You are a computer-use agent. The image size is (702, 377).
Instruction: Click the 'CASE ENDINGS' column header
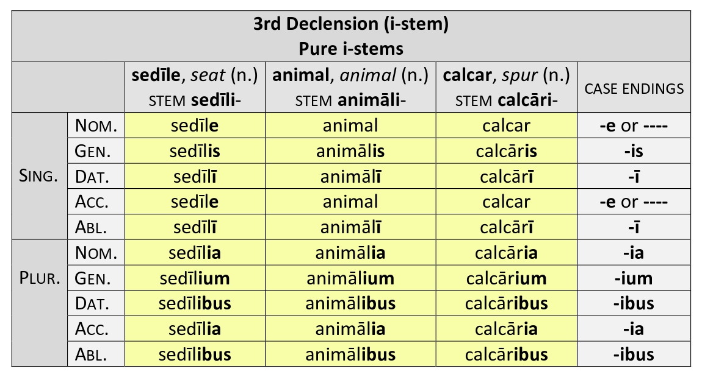point(634,89)
